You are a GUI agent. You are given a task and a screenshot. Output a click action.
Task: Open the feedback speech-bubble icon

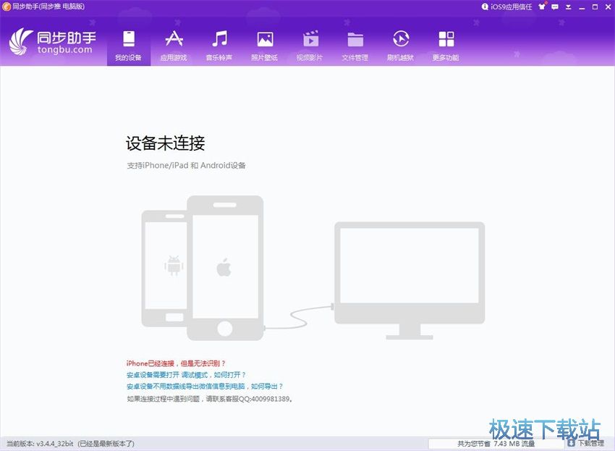pyautogui.click(x=555, y=7)
